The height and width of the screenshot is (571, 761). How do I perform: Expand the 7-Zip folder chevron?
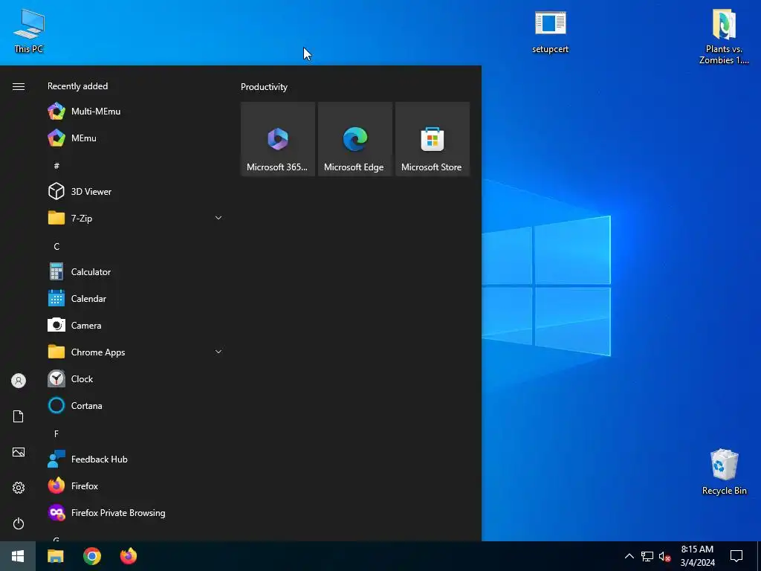pyautogui.click(x=218, y=218)
